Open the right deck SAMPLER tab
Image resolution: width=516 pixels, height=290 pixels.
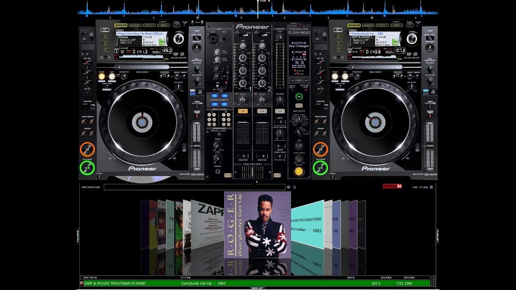pos(368,25)
